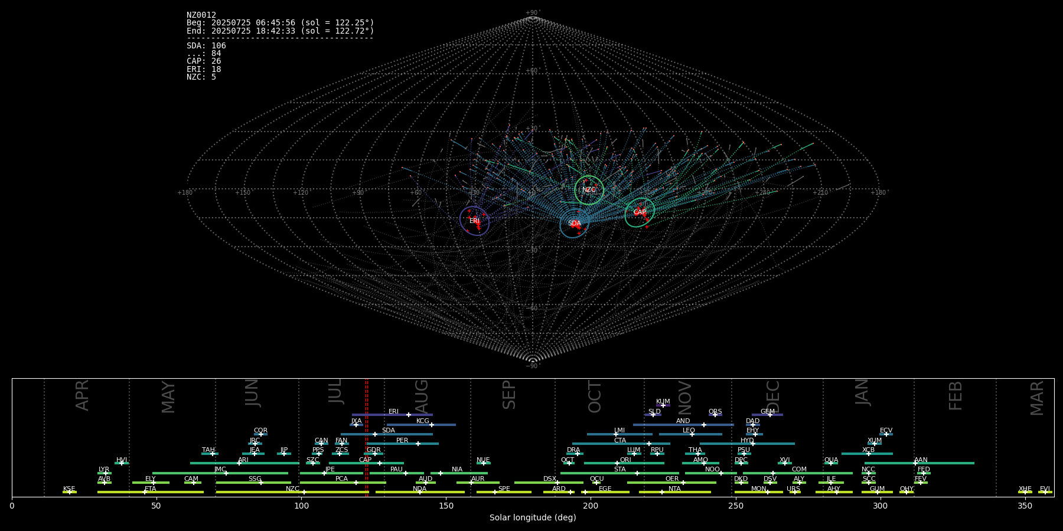Click the QUA shower label in timeline
The width and height of the screenshot is (1063, 531).
pos(831,460)
